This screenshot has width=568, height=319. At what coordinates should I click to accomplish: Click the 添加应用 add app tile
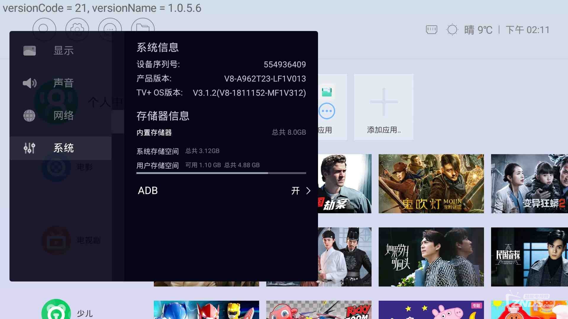click(384, 107)
